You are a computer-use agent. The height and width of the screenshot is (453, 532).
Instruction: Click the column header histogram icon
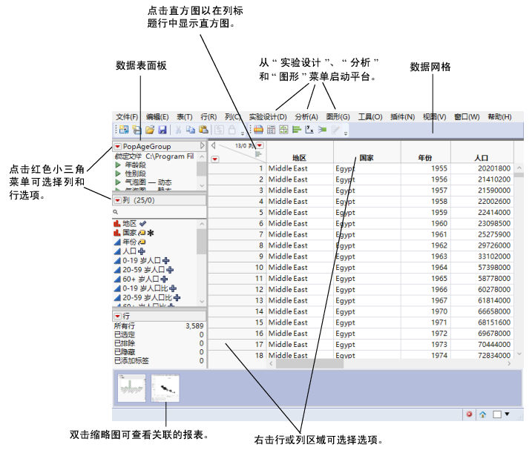[x=258, y=154]
